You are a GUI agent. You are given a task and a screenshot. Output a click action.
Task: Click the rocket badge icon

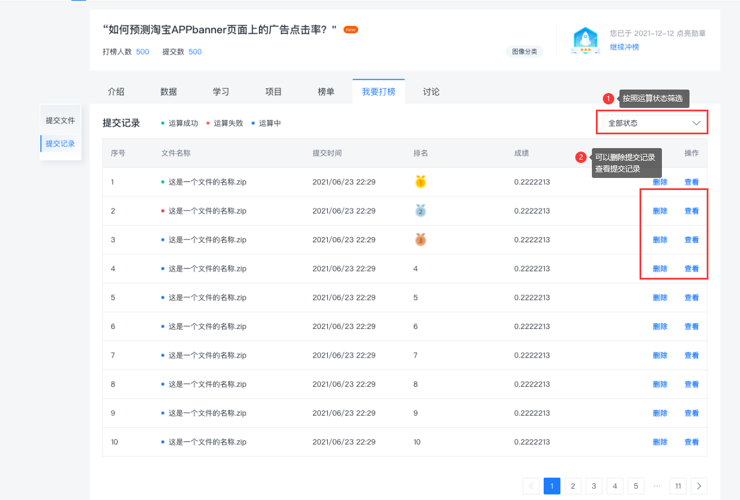coord(585,41)
